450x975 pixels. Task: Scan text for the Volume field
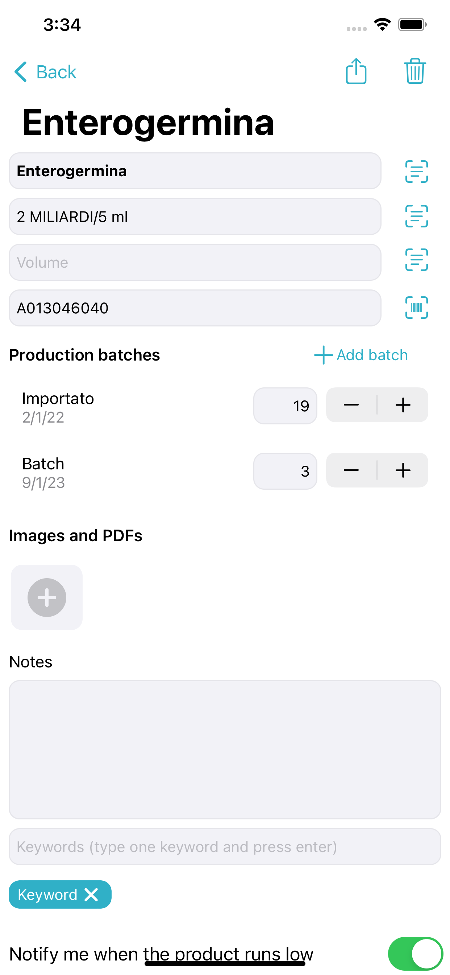pyautogui.click(x=416, y=260)
